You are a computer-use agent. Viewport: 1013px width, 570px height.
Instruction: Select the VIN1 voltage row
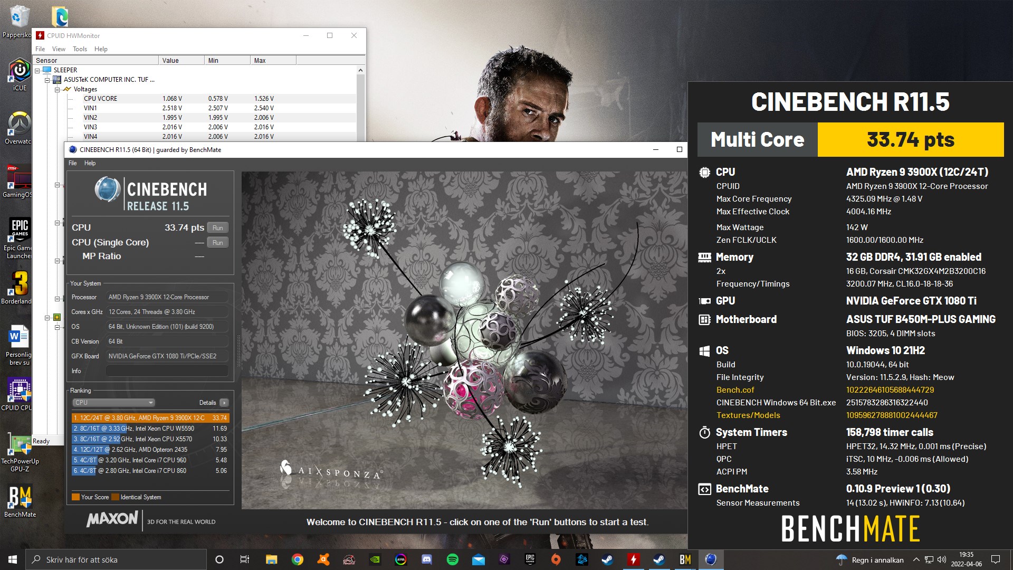(211, 108)
